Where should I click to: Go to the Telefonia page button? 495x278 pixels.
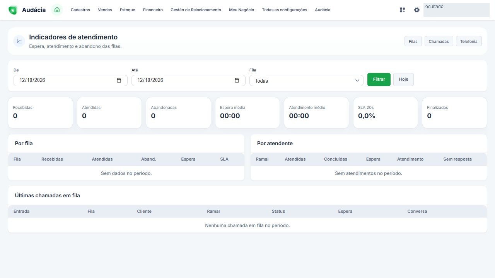pyautogui.click(x=469, y=41)
